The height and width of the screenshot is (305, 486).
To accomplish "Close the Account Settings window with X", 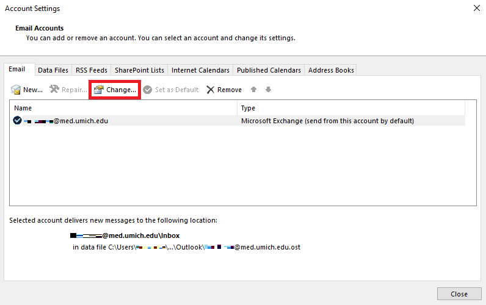I will click(477, 8).
